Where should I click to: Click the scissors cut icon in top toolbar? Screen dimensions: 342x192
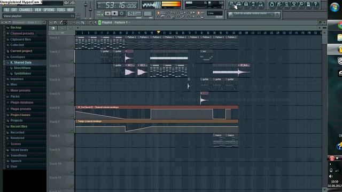click(x=294, y=4)
